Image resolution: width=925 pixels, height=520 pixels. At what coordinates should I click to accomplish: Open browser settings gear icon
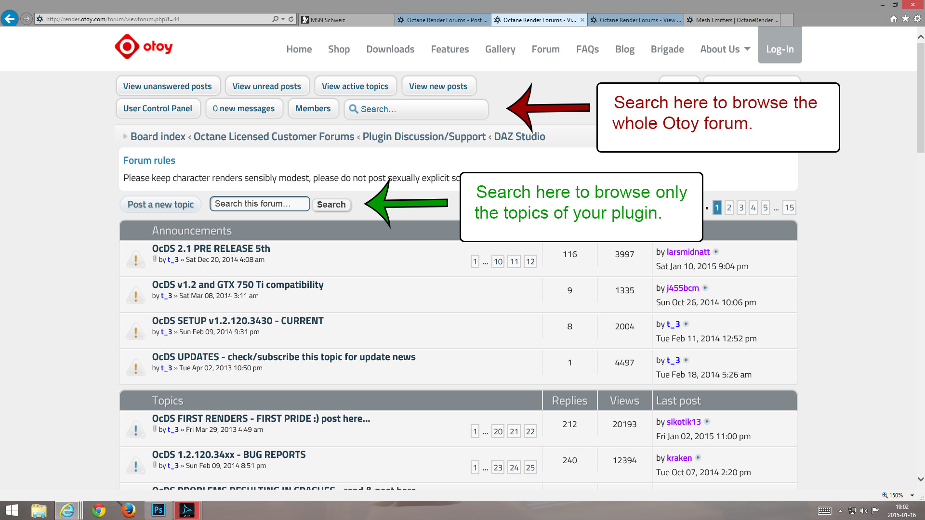917,19
